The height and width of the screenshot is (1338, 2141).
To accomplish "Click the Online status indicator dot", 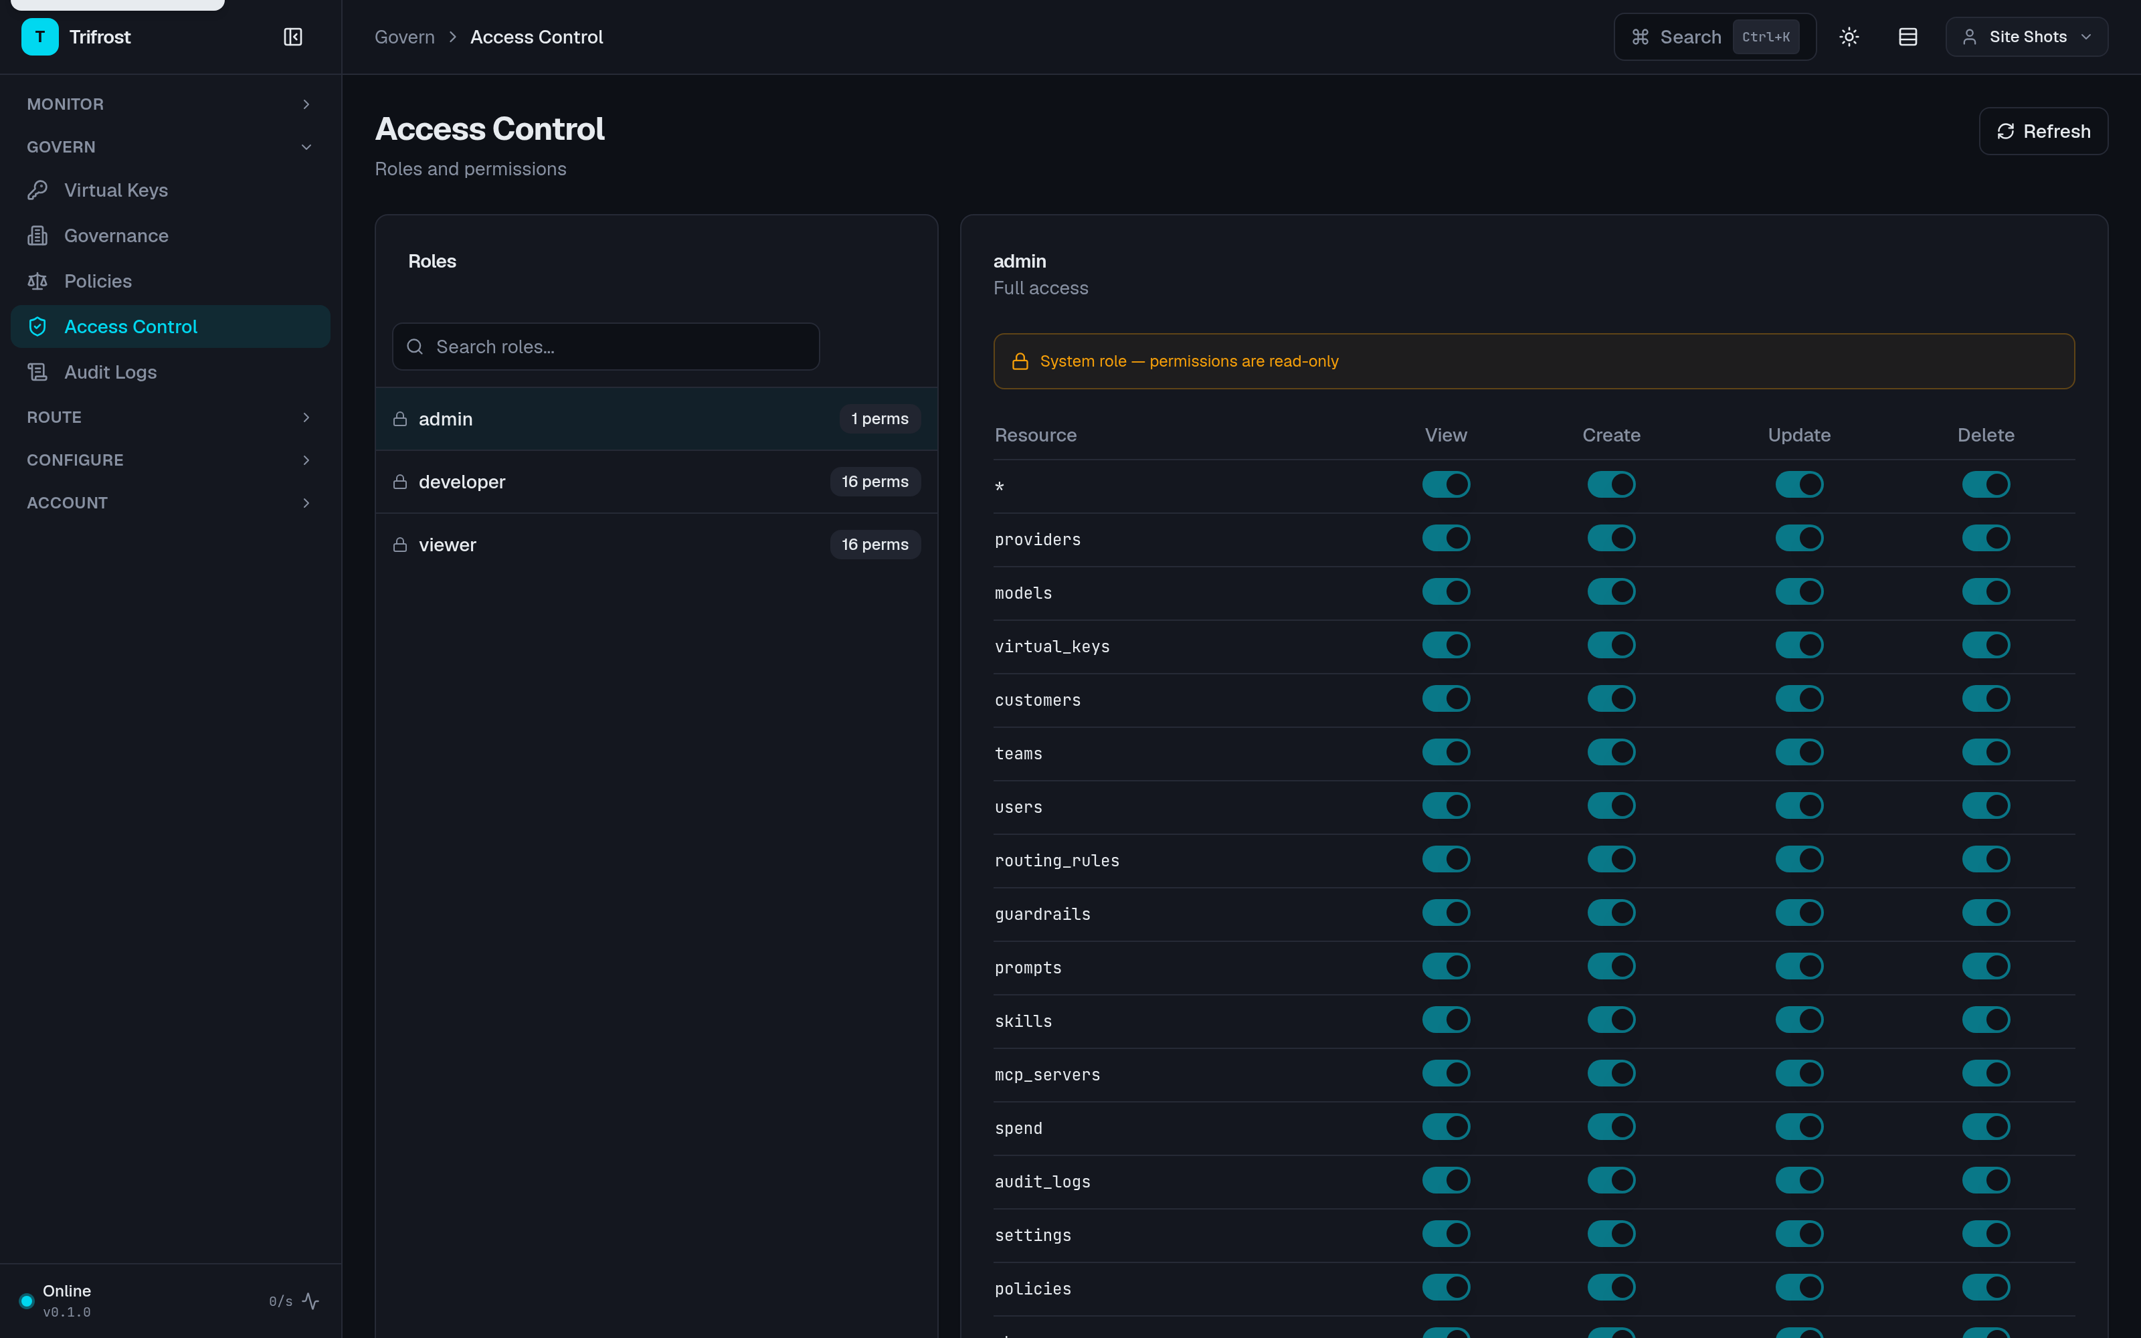I will pos(27,1301).
